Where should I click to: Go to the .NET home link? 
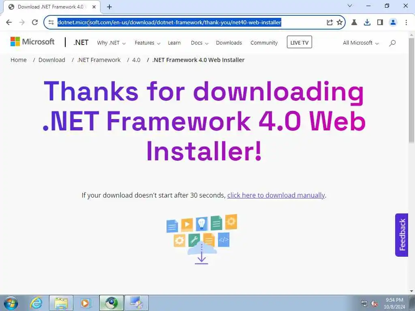tap(81, 43)
